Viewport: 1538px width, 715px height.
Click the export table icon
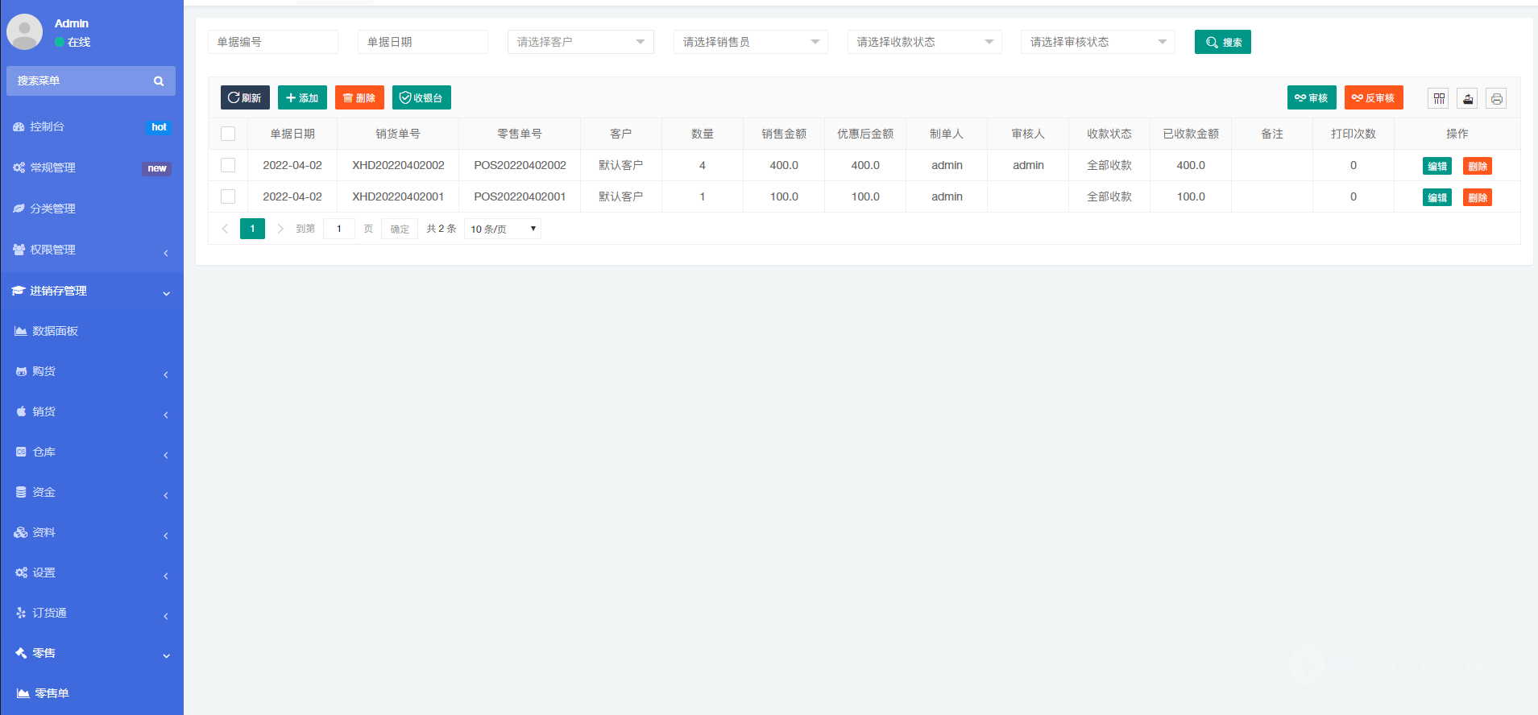[x=1467, y=98]
